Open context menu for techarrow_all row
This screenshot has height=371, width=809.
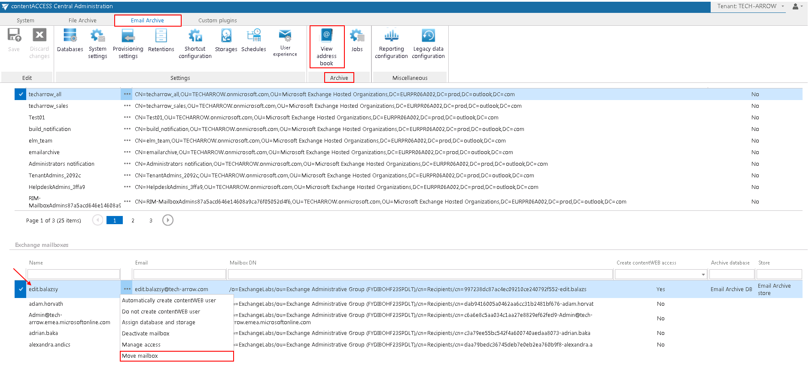(x=127, y=94)
